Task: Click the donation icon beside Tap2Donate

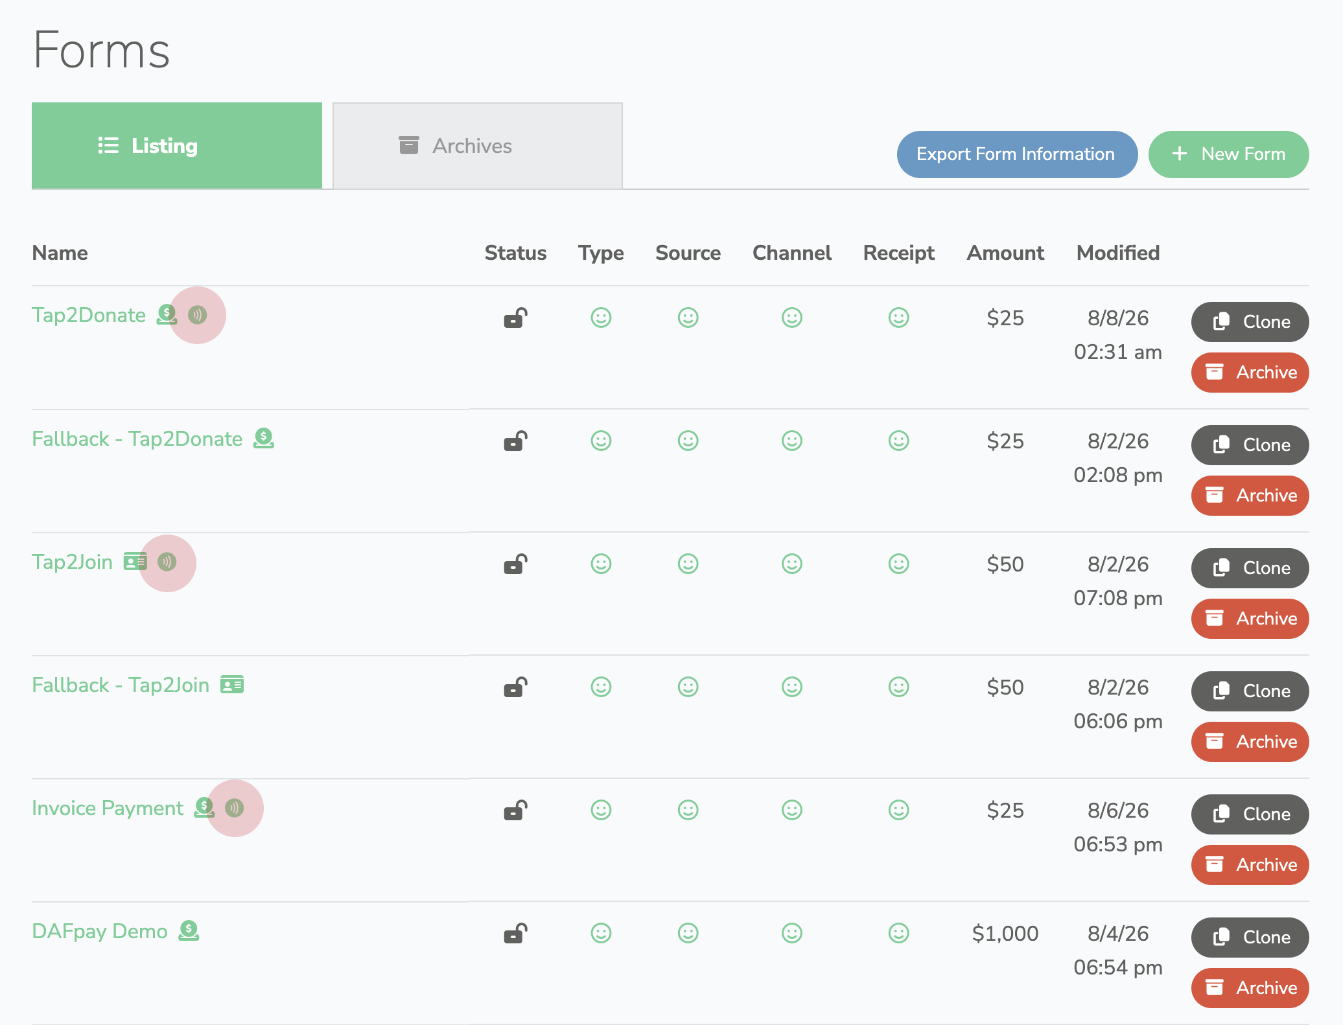Action: [x=167, y=315]
